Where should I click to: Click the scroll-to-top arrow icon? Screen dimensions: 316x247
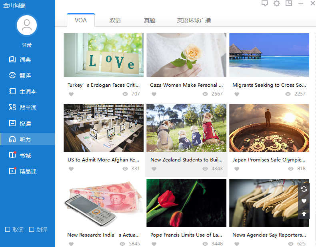(304, 213)
